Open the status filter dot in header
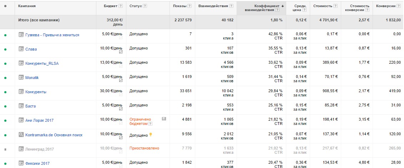Screen dimensions: 404x168 click(x=5, y=6)
